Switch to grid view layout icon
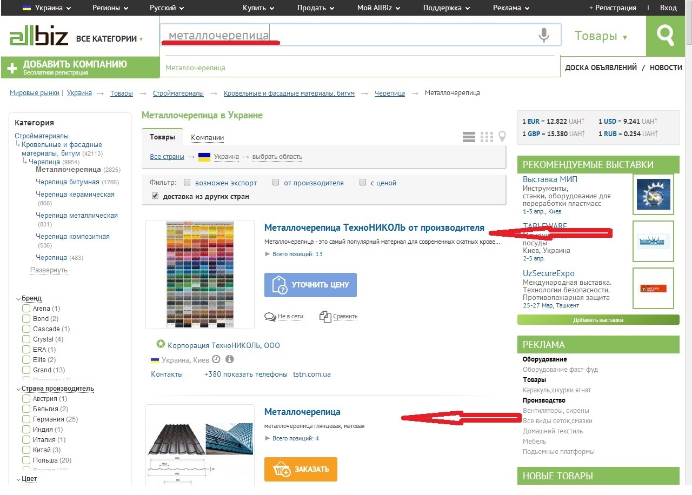 coord(487,137)
